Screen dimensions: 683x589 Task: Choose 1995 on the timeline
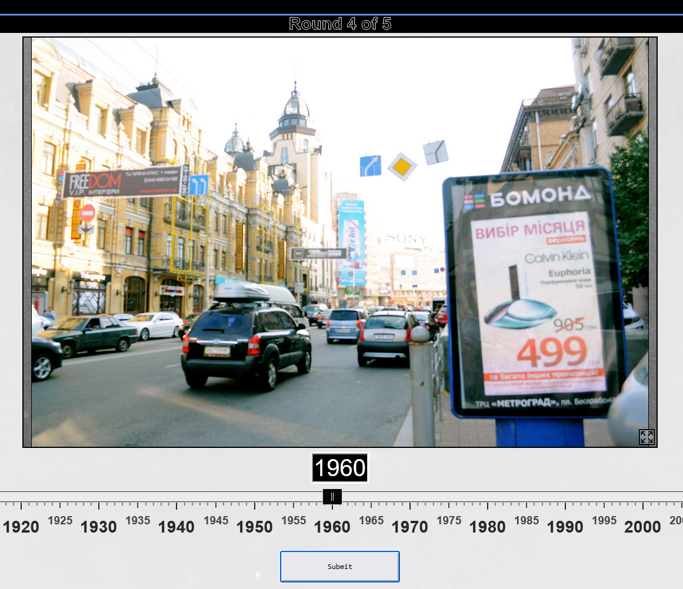[604, 520]
